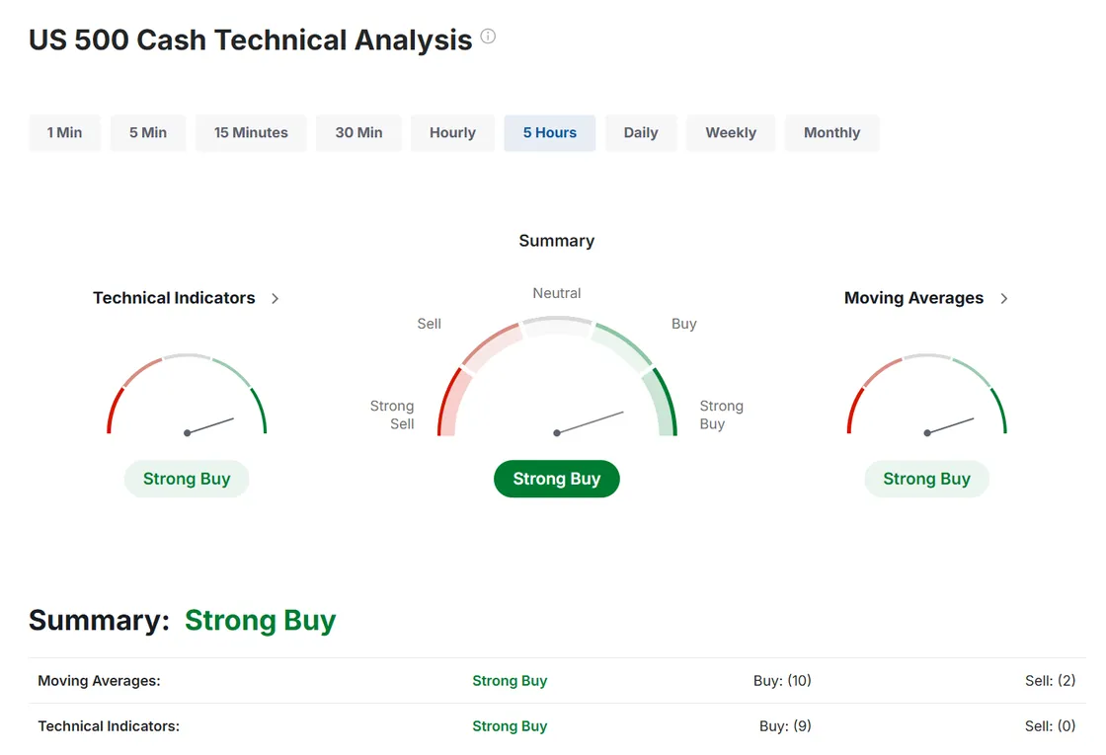The image size is (1106, 755).
Task: Click the central Strong Buy summary button
Action: (x=556, y=479)
